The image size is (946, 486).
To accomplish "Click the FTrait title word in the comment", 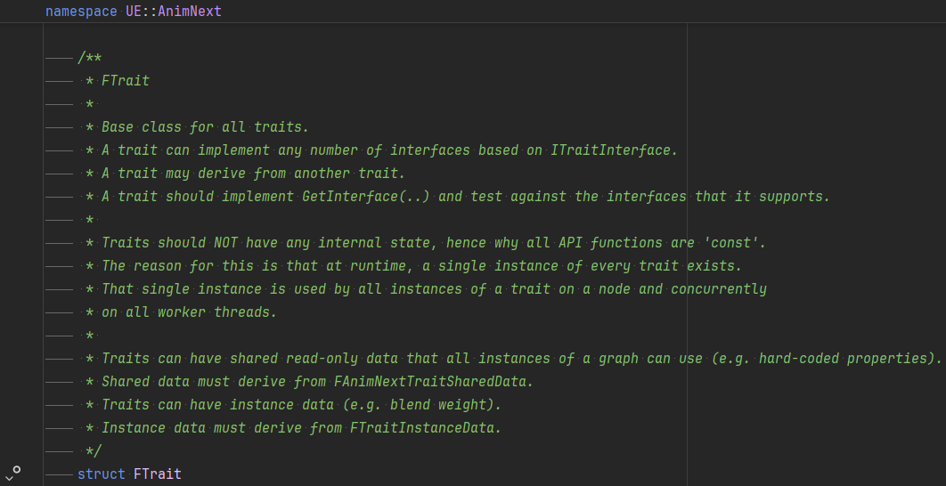I will 126,81.
